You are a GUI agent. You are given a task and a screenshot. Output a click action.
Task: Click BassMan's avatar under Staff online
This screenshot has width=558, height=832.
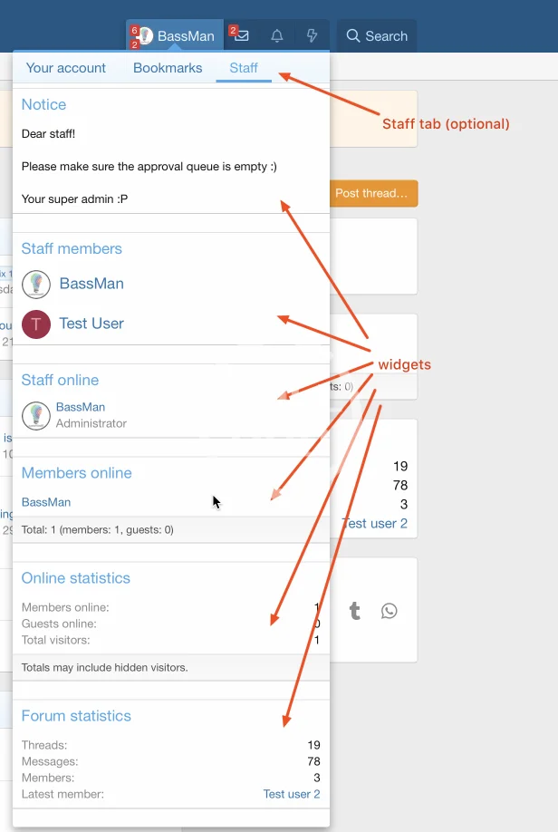[36, 415]
